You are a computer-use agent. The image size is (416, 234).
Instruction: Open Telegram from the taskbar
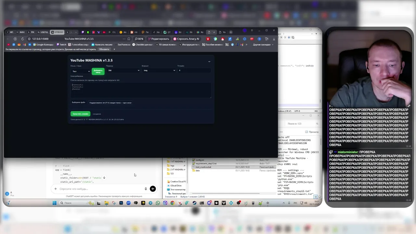[x=150, y=203]
